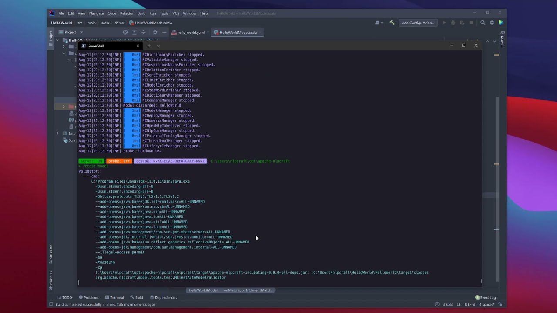
Task: Open the File menu
Action: pyautogui.click(x=61, y=13)
